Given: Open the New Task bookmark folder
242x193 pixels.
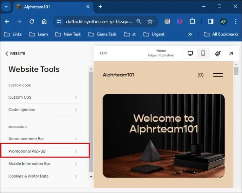Looking at the screenshot, I should 68,34.
